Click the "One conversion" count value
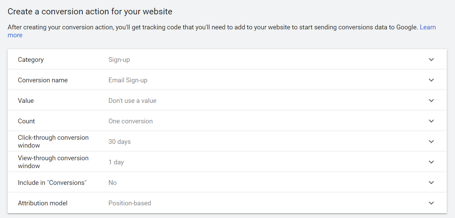455x218 pixels. coord(130,121)
